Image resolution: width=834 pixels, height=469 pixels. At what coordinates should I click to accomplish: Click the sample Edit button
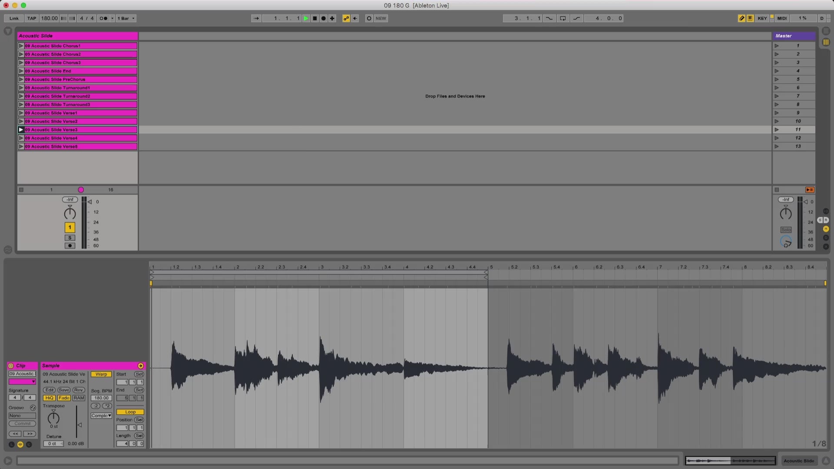pos(49,390)
